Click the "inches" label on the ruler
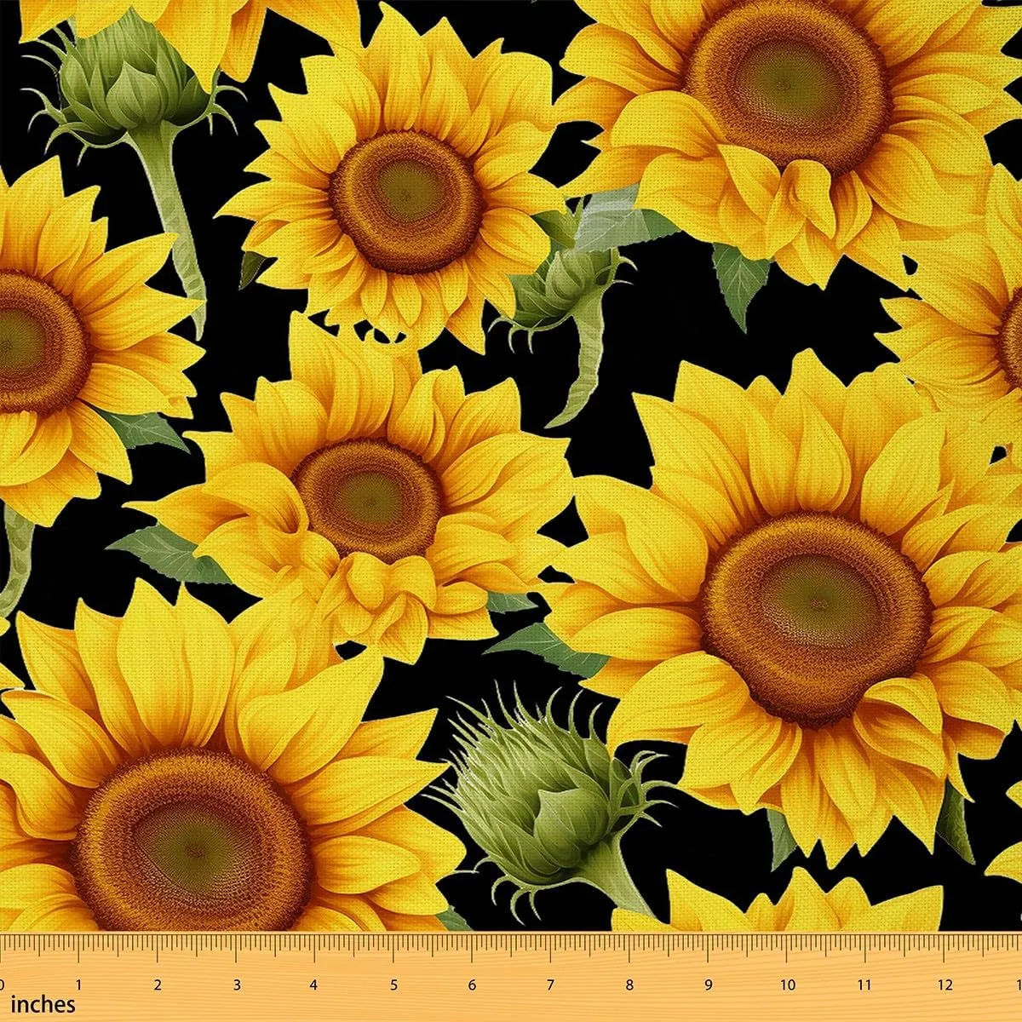The width and height of the screenshot is (1022, 1022). click(x=43, y=1005)
